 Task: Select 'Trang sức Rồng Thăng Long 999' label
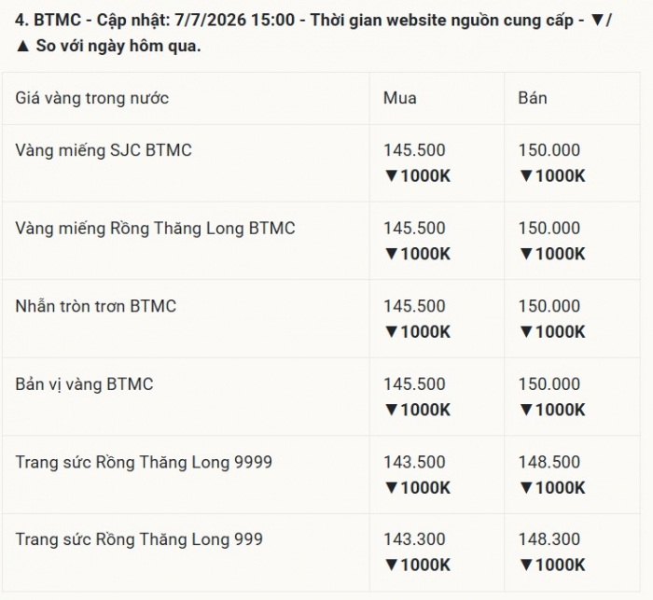pos(139,539)
